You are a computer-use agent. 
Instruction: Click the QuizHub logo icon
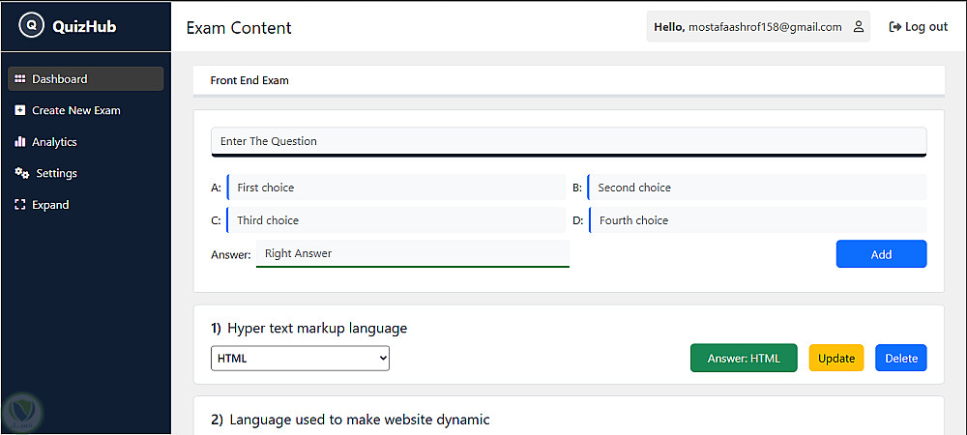[x=32, y=26]
